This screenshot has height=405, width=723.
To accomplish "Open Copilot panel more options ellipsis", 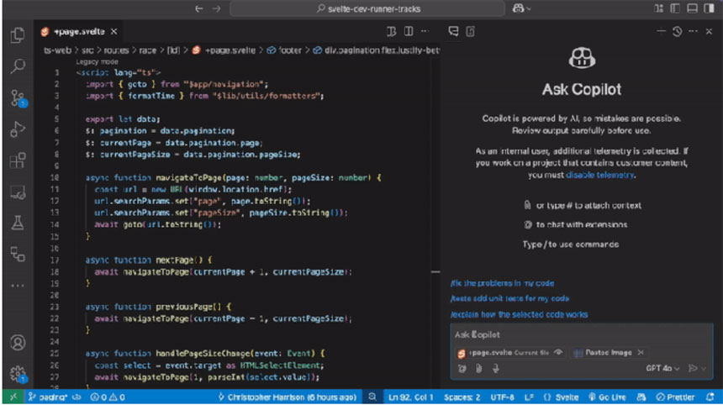I will tap(693, 31).
